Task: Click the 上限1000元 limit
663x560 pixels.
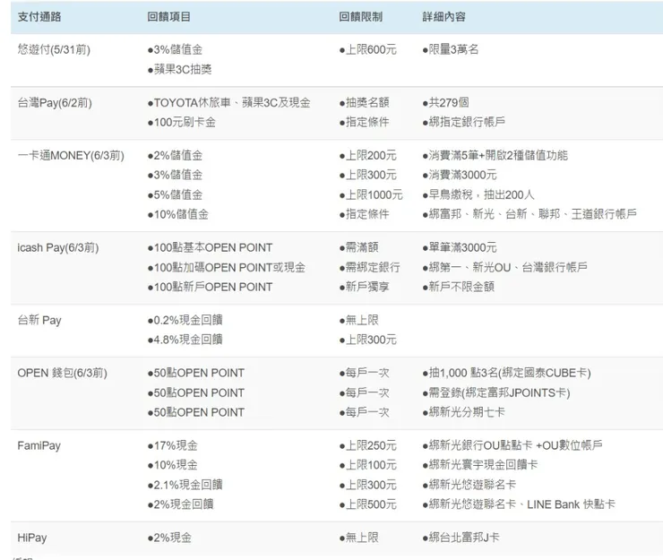Action: [x=371, y=195]
